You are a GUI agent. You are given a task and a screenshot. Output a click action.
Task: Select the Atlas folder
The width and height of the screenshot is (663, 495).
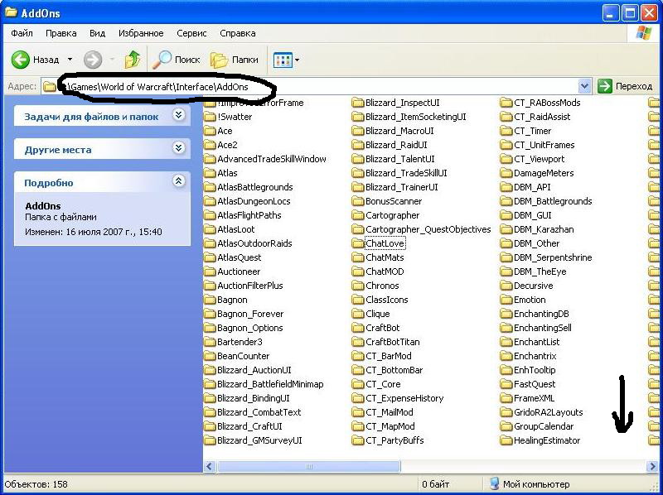[x=220, y=173]
